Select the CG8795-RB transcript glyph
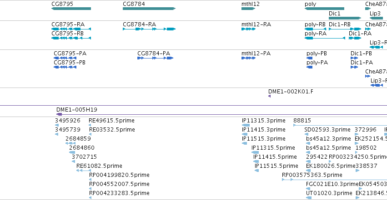Viewport: 387px width, 200px height. (x=71, y=38)
